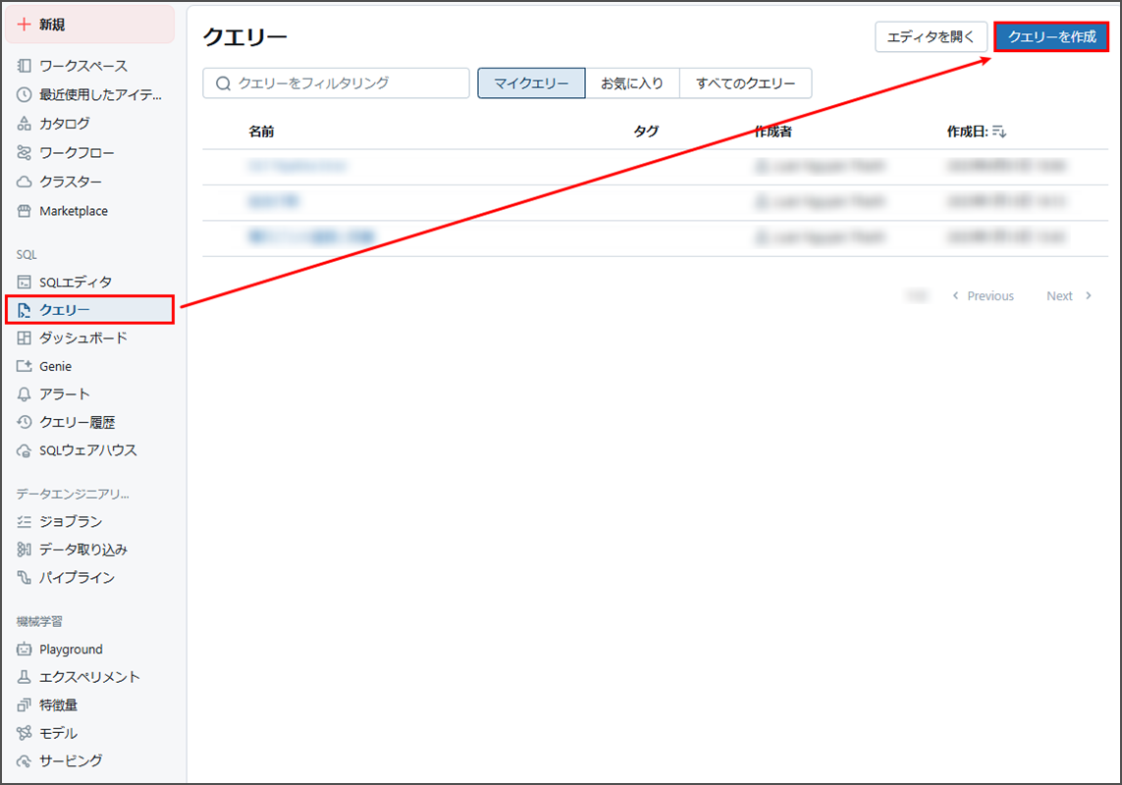Screen dimensions: 1122x785
Task: Go to the Next page
Action: tap(1069, 295)
